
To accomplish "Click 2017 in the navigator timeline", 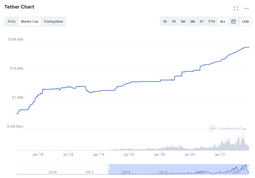I will coord(89,172).
